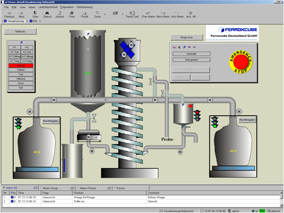The height and width of the screenshot is (213, 284).
Task: Click the red Störung indicator
Action: [x=21, y=66]
